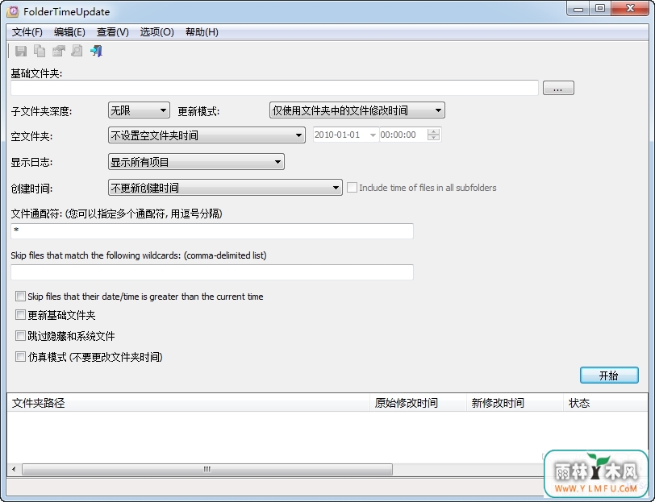This screenshot has height=502, width=655.
Task: Open the 更新模式 dropdown
Action: (357, 110)
